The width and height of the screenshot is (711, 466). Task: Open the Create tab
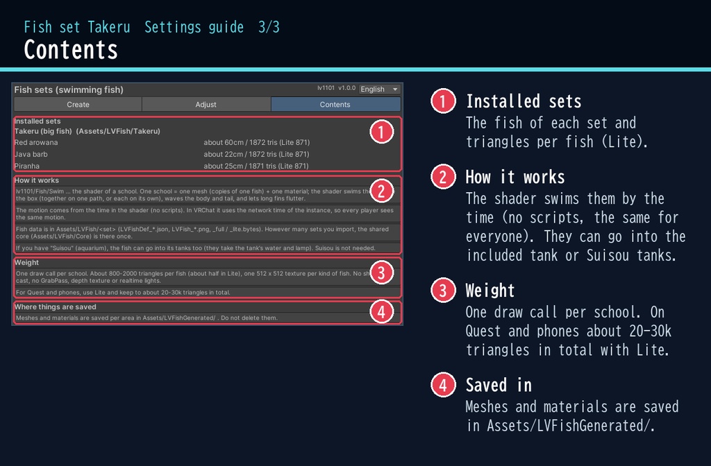(78, 104)
